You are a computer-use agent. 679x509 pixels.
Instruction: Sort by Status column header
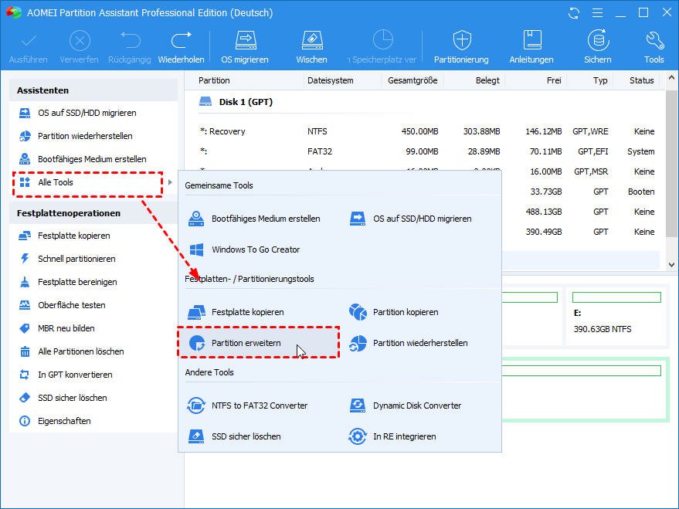pos(642,80)
